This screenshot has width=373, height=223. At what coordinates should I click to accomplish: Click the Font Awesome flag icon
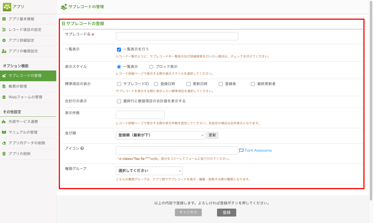click(x=242, y=151)
